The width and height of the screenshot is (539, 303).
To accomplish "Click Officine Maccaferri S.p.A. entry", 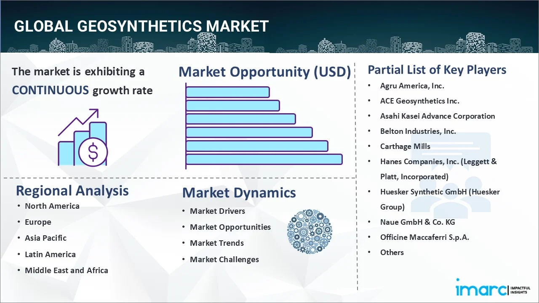I will tap(424, 237).
